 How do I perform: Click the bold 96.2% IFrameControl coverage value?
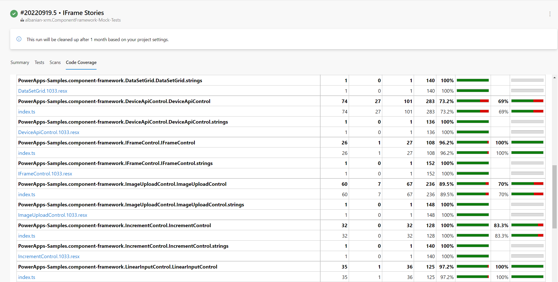pos(447,143)
